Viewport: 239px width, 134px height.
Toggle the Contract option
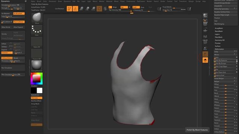point(7,53)
